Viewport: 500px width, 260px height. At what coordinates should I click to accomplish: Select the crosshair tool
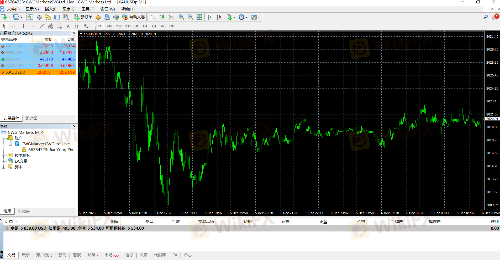pos(13,26)
